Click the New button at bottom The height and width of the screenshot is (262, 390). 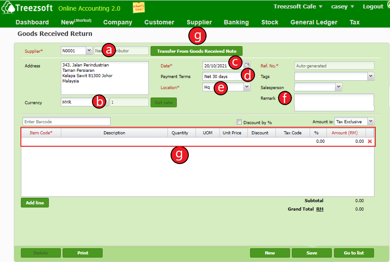point(270,253)
